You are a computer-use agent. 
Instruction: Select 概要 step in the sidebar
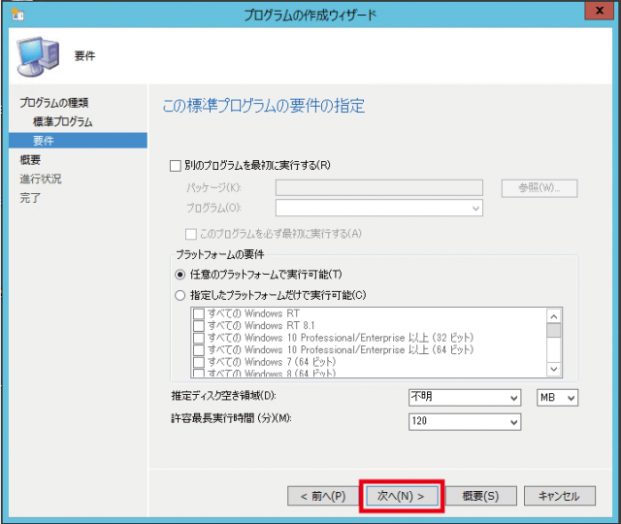coord(30,159)
